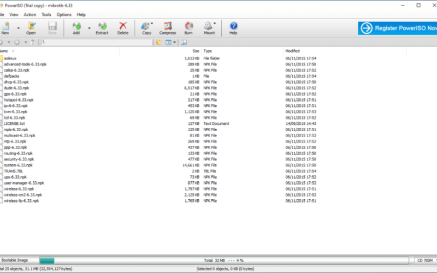
Task: Open the View menu
Action: [14, 15]
